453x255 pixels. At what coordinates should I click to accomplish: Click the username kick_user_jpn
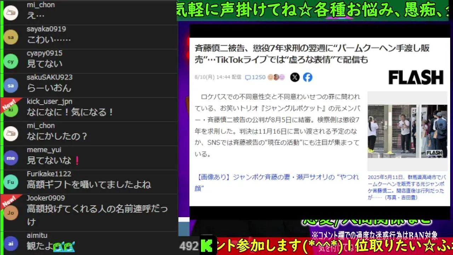(x=50, y=101)
